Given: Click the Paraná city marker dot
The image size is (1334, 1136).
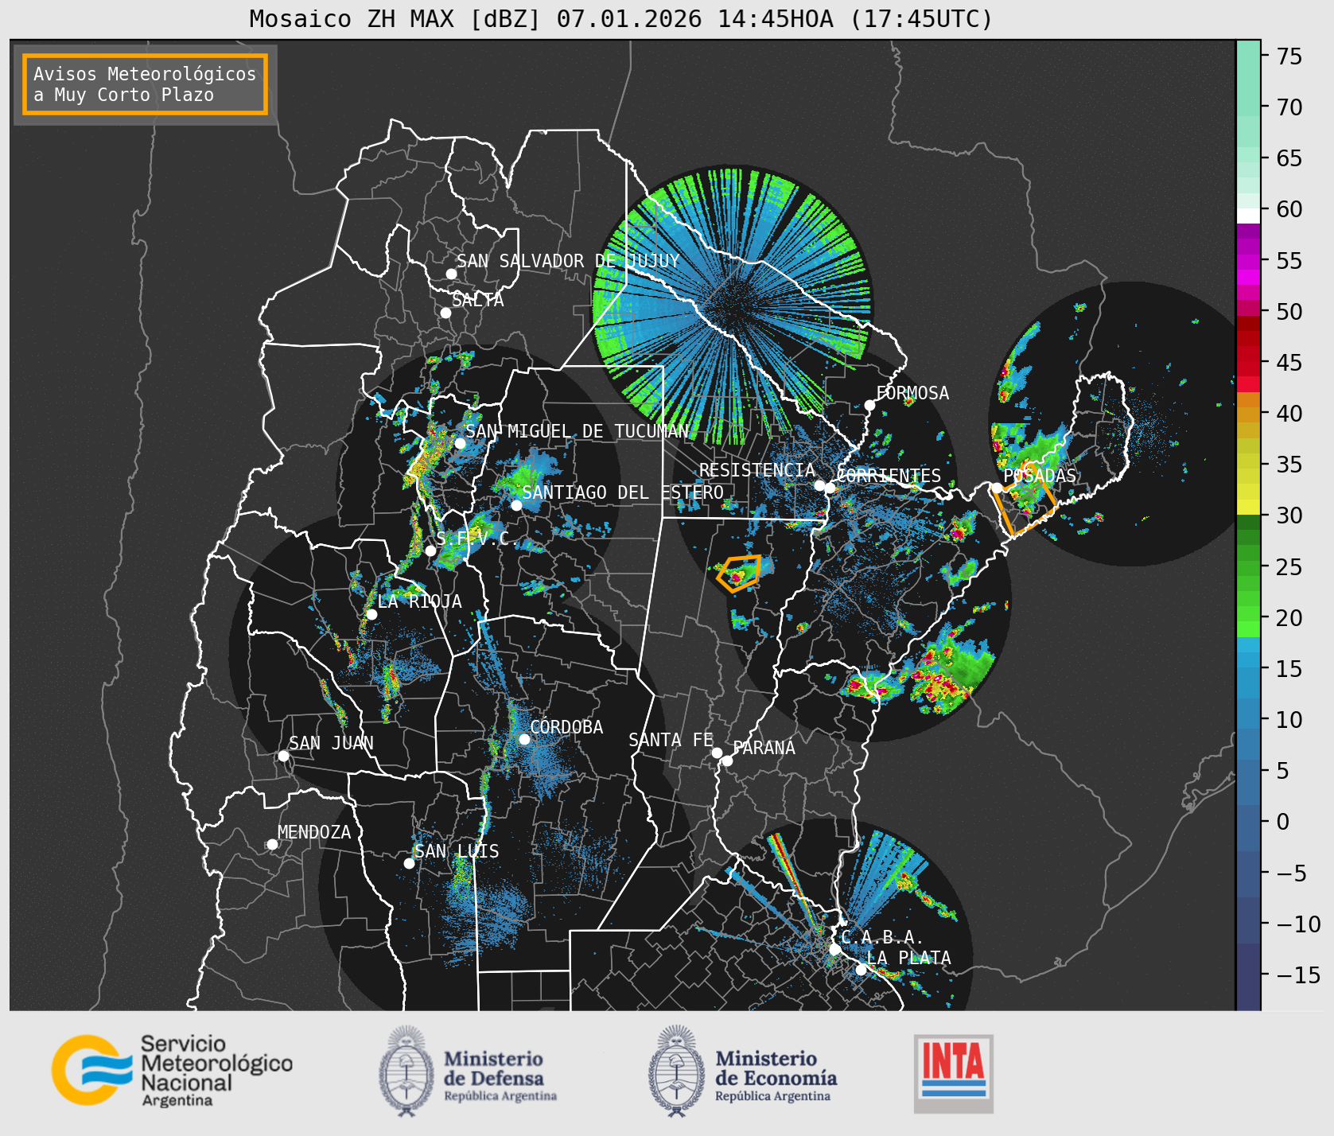Looking at the screenshot, I should coord(727,761).
